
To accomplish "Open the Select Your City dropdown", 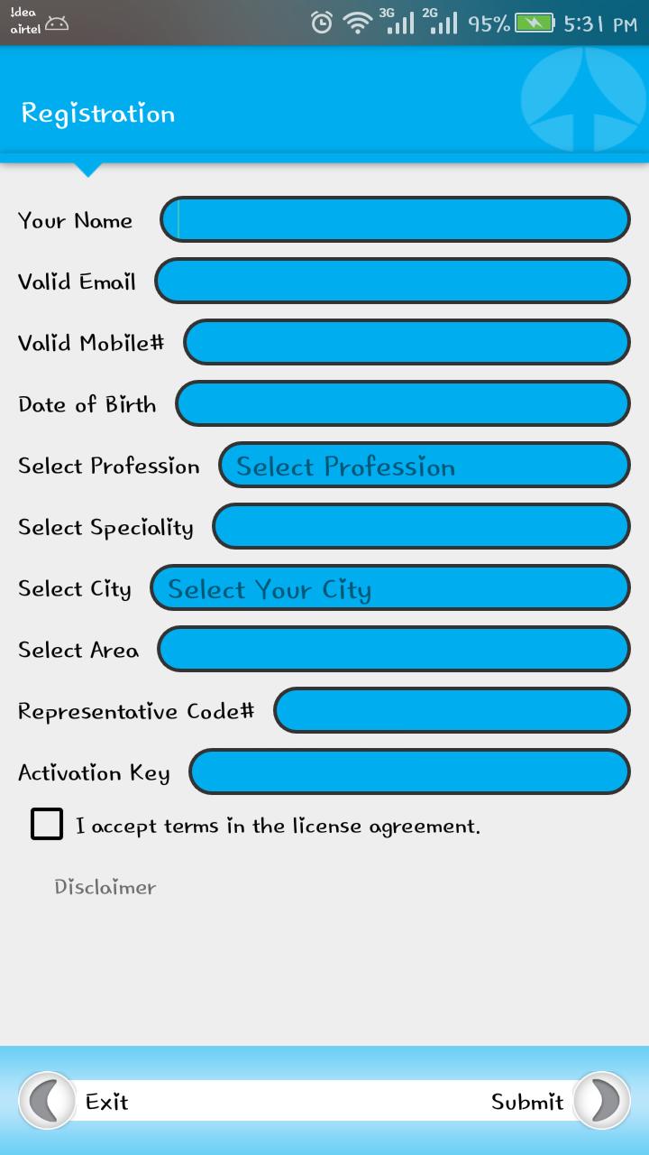I will tap(389, 588).
